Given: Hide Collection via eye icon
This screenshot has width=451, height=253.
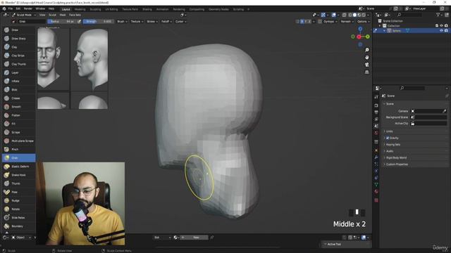Looking at the screenshot, I should click(441, 26).
